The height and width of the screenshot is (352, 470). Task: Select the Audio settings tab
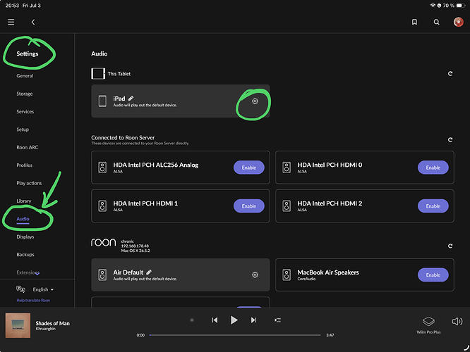(23, 219)
